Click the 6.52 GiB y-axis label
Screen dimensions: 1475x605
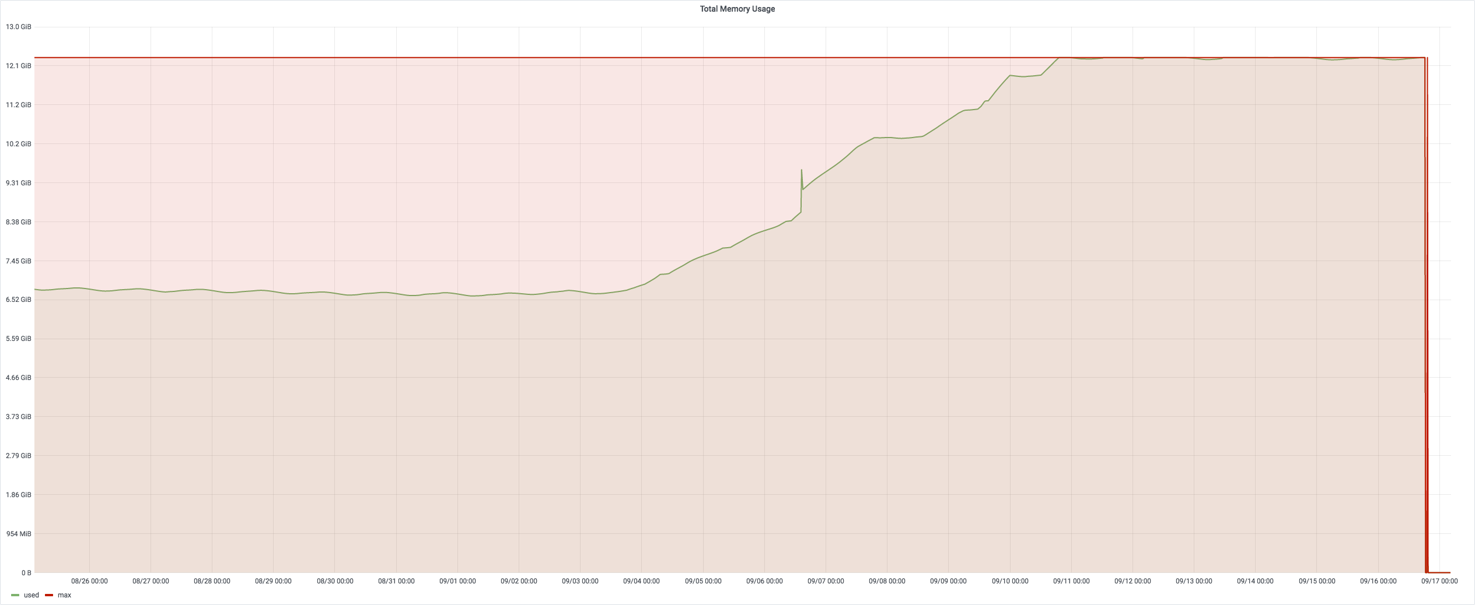[x=19, y=299]
